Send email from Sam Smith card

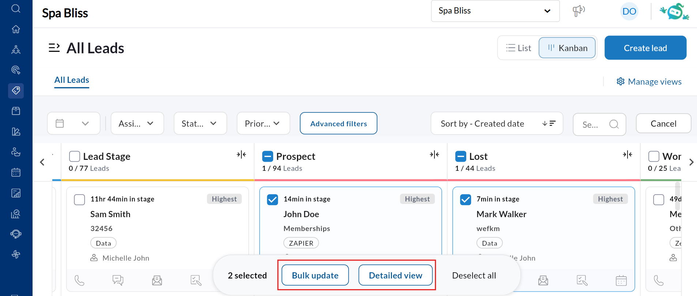click(x=157, y=280)
